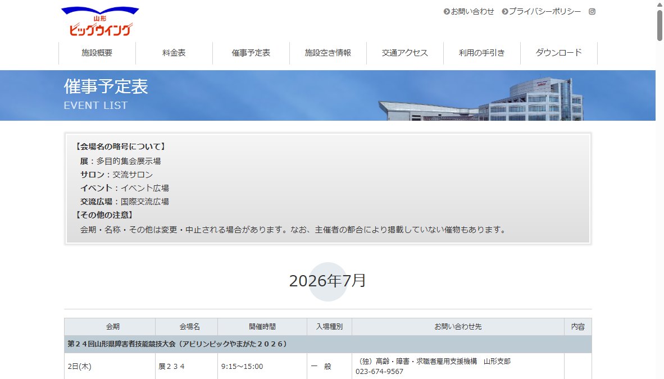Viewport: 664px width, 379px height.
Task: Click the イベント：イベント広場 line
Action: click(125, 188)
